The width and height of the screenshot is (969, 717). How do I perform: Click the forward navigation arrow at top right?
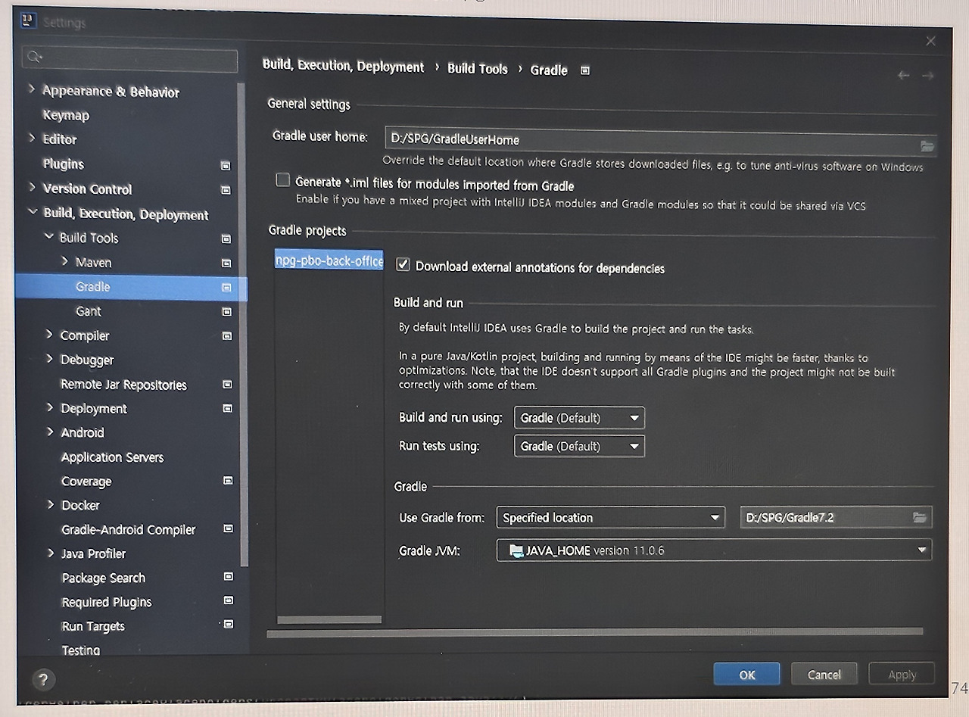pos(928,75)
